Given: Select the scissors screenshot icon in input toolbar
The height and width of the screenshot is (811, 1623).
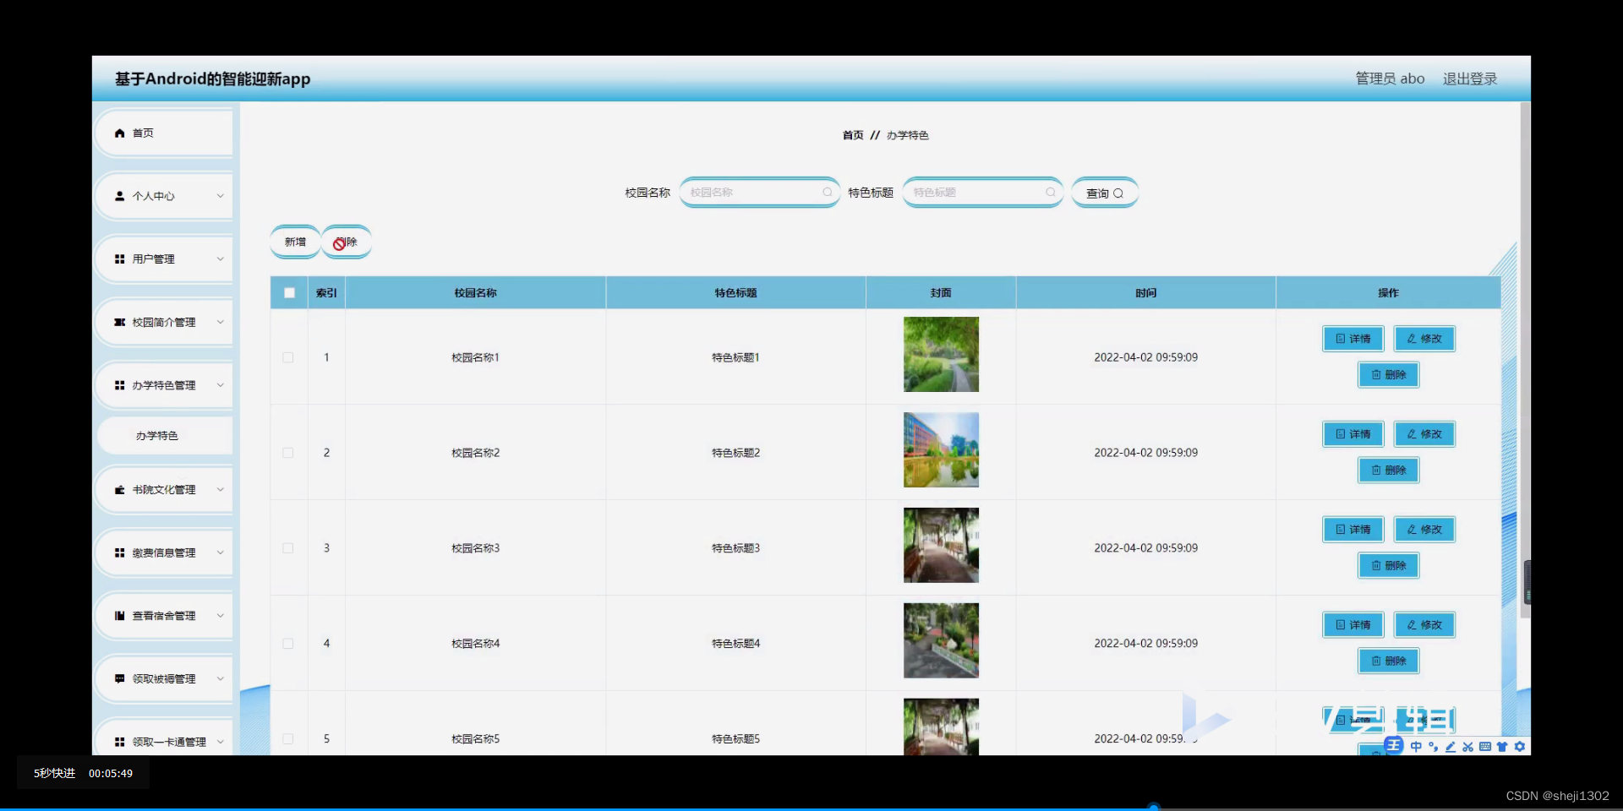Looking at the screenshot, I should [1468, 747].
